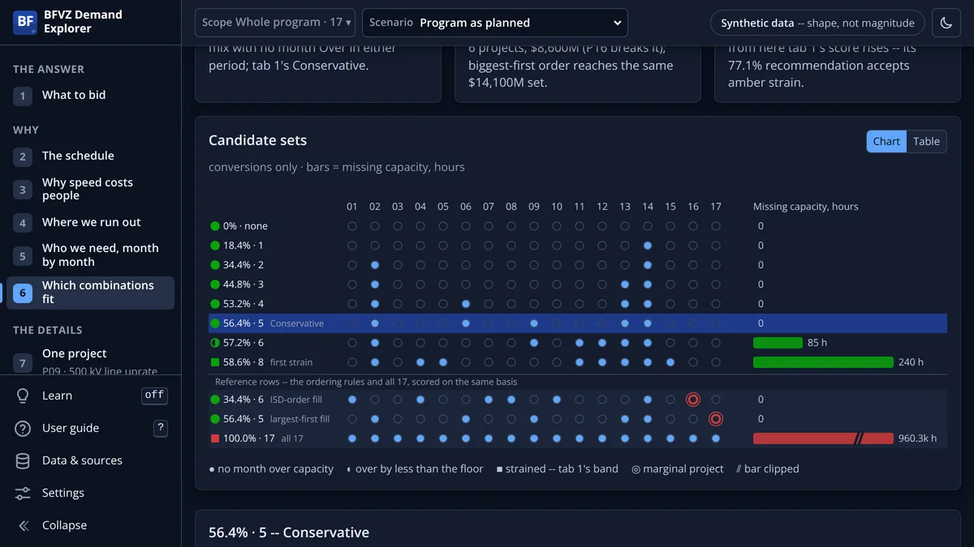
Task: Click the marginal project legend entry
Action: point(678,469)
